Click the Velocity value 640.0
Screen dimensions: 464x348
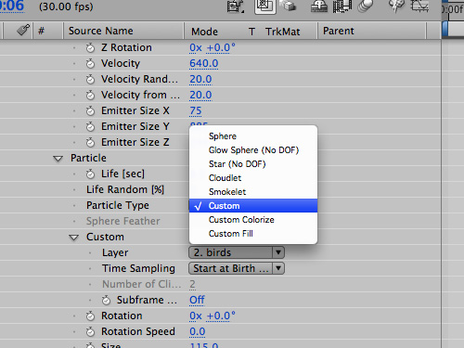click(204, 63)
